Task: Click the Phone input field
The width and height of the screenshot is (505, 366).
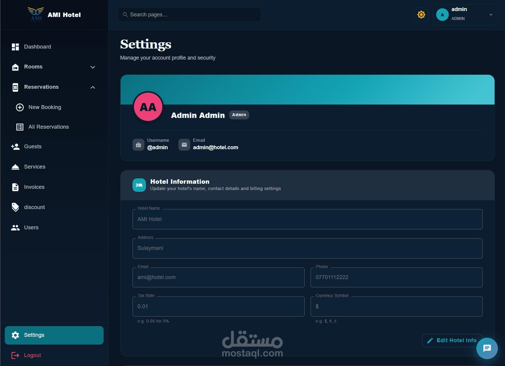Action: click(x=396, y=277)
